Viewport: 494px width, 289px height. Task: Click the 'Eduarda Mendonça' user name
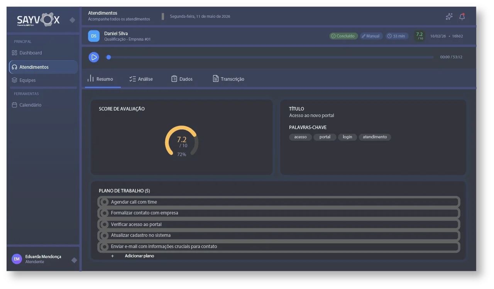43,257
